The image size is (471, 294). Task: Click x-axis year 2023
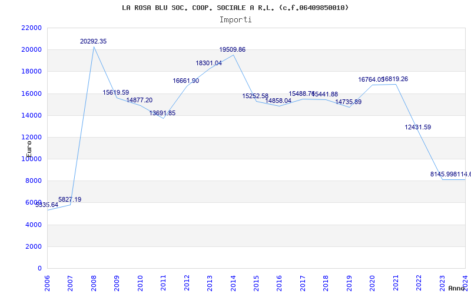coord(442,283)
